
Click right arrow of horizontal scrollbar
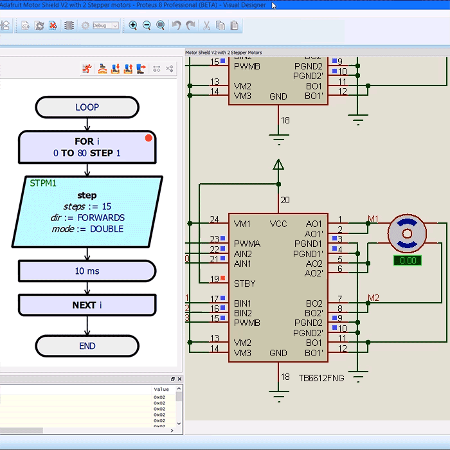tap(172, 431)
